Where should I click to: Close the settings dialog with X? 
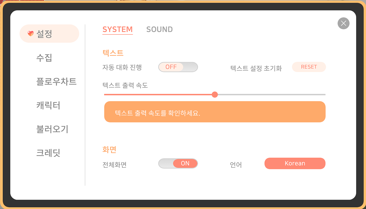click(x=343, y=23)
